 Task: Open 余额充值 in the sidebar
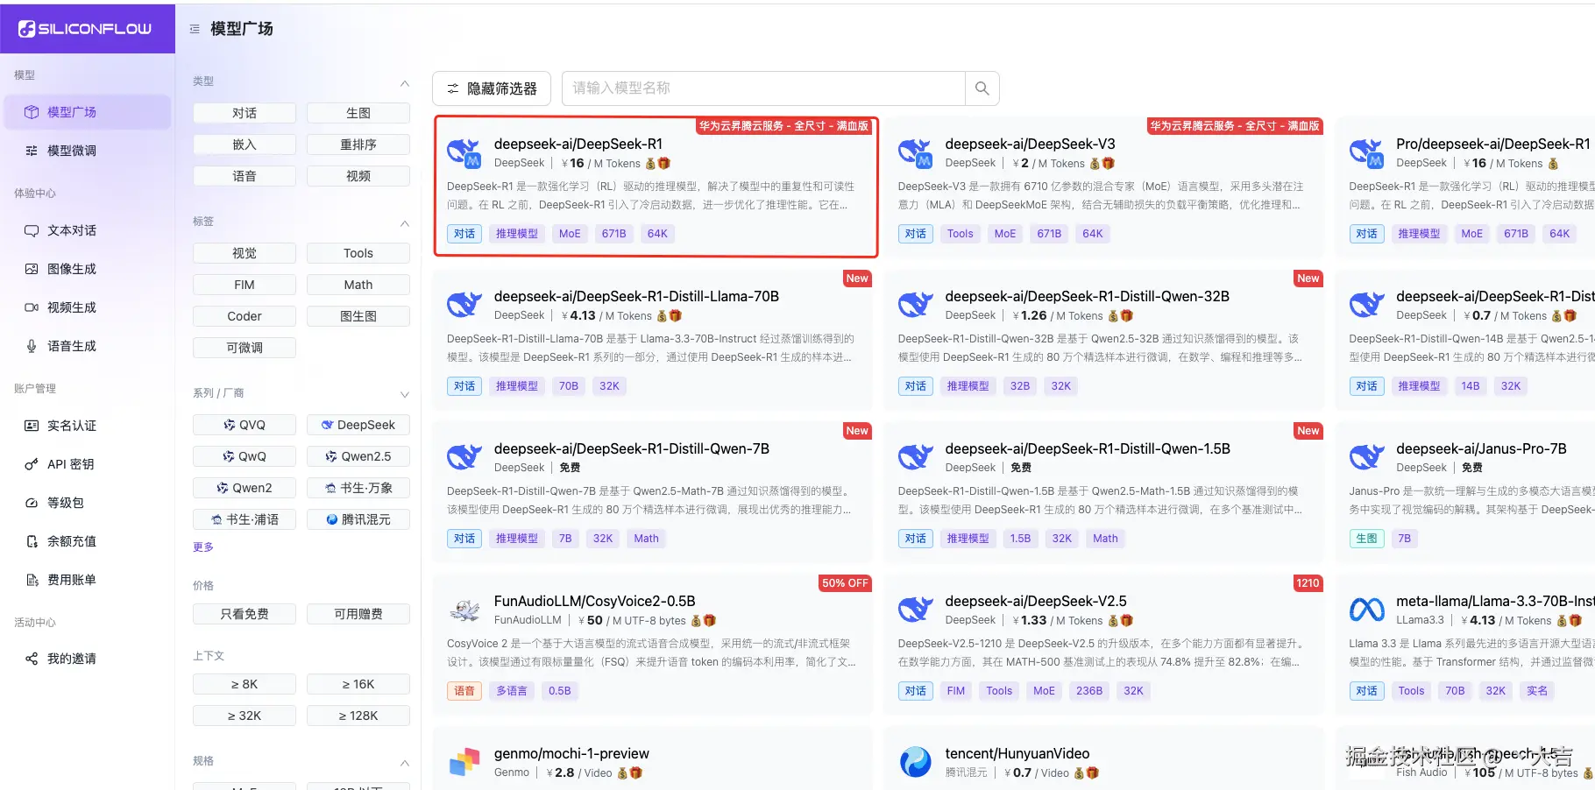[87, 541]
